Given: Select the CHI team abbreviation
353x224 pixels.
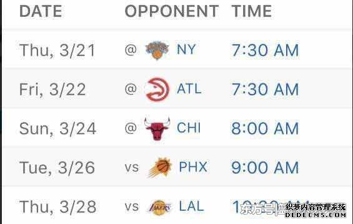Looking at the screenshot, I should click(x=189, y=128).
